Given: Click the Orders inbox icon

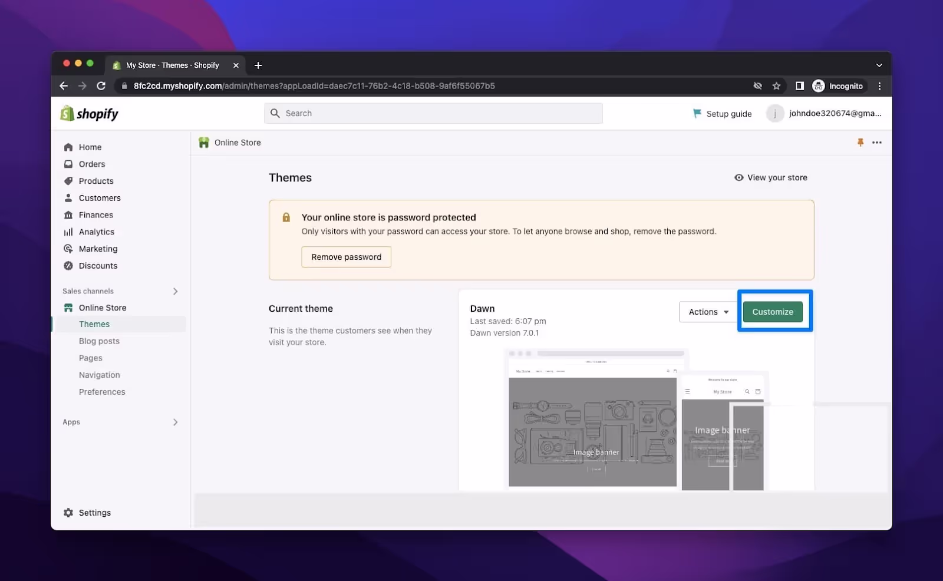Looking at the screenshot, I should [x=68, y=164].
